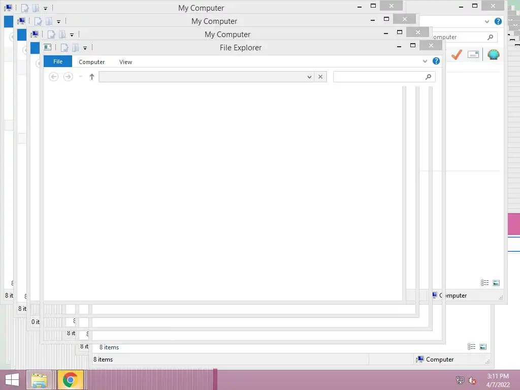Viewport: 520px width, 390px height.
Task: Click File Explorer's Back arrow button
Action: 53,77
